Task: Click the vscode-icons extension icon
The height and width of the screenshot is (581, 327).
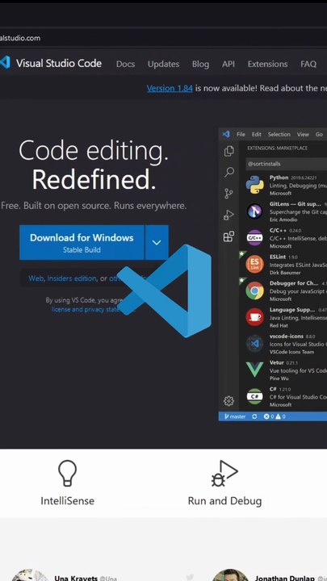Action: pyautogui.click(x=254, y=344)
